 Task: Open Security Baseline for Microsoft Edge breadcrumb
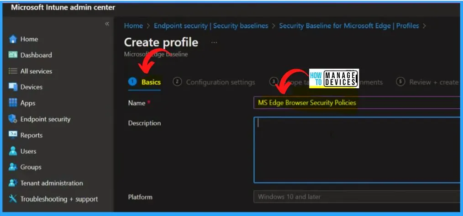coord(349,26)
